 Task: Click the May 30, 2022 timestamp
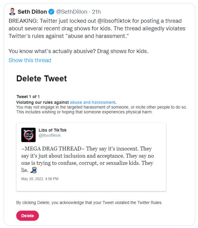tap(40, 179)
